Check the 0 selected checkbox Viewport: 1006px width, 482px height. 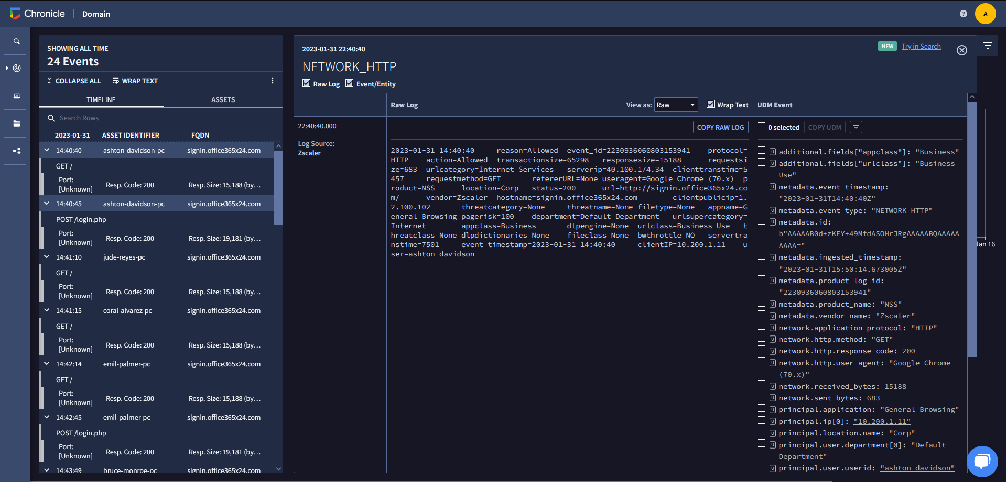pos(762,127)
